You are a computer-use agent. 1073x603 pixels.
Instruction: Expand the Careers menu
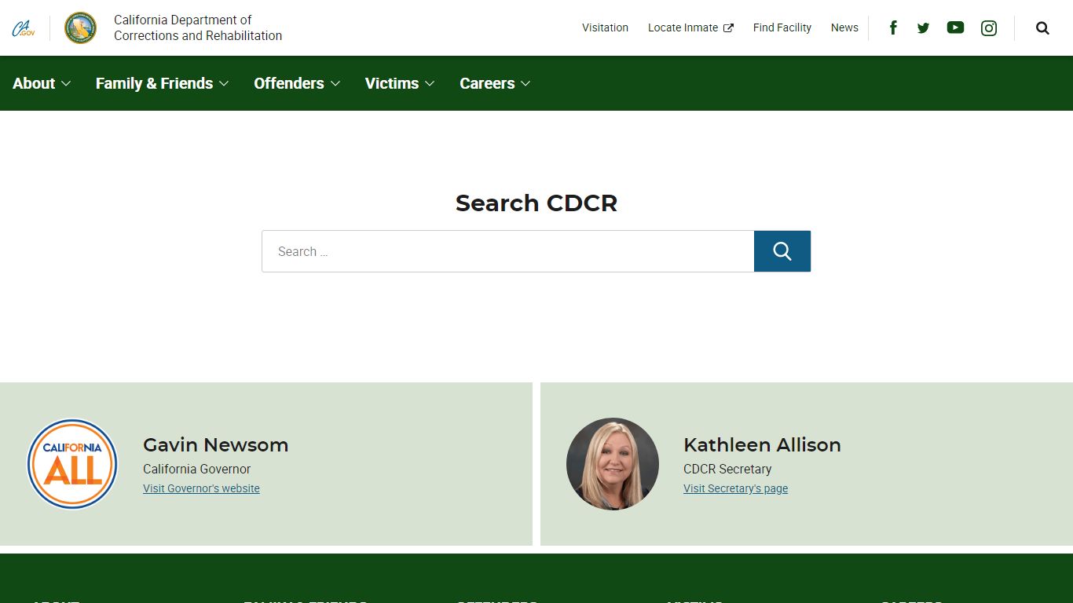coord(495,83)
